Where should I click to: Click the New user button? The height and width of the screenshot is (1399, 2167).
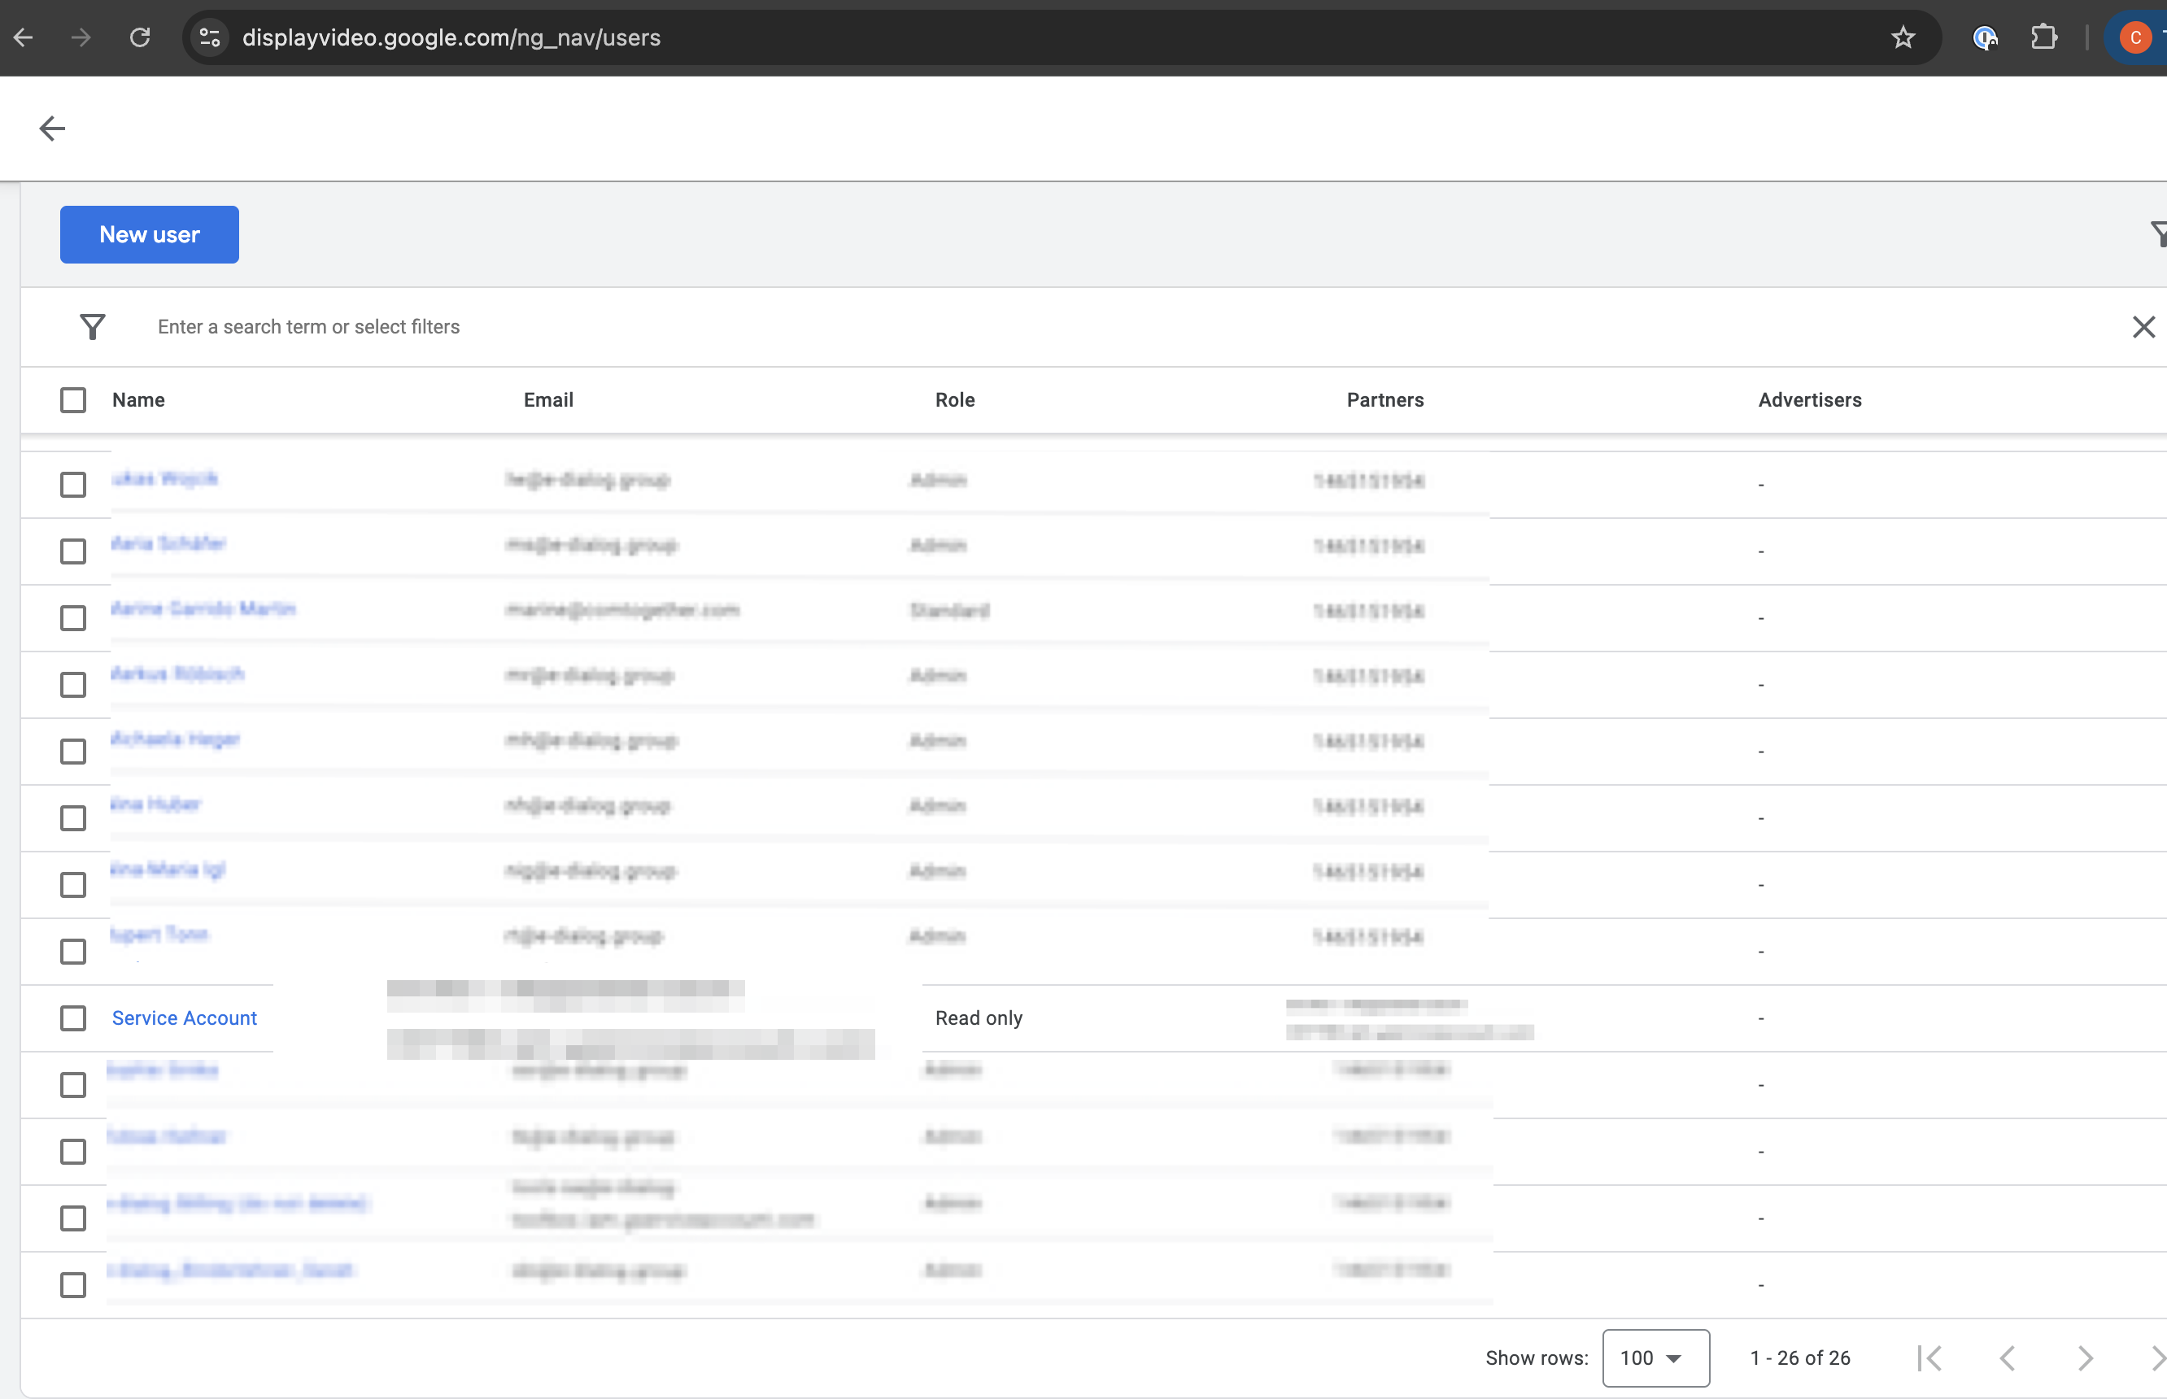[x=149, y=234]
